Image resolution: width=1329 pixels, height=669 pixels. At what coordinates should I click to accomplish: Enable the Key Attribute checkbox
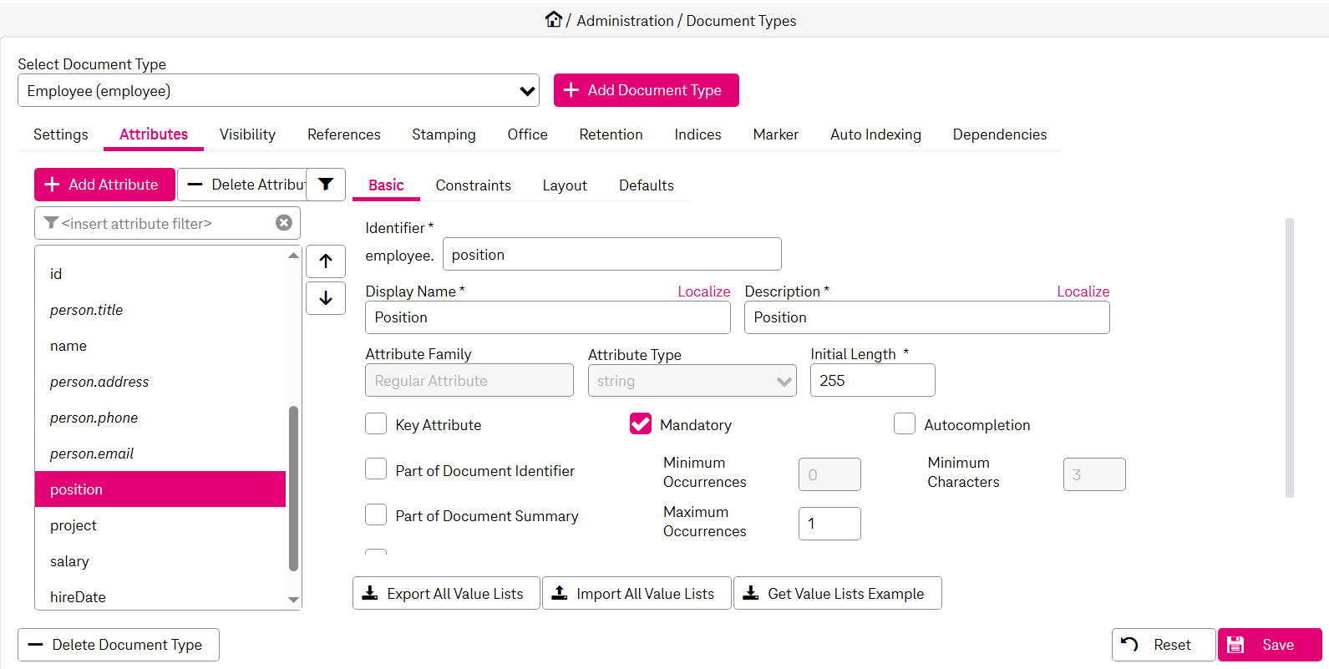point(376,424)
